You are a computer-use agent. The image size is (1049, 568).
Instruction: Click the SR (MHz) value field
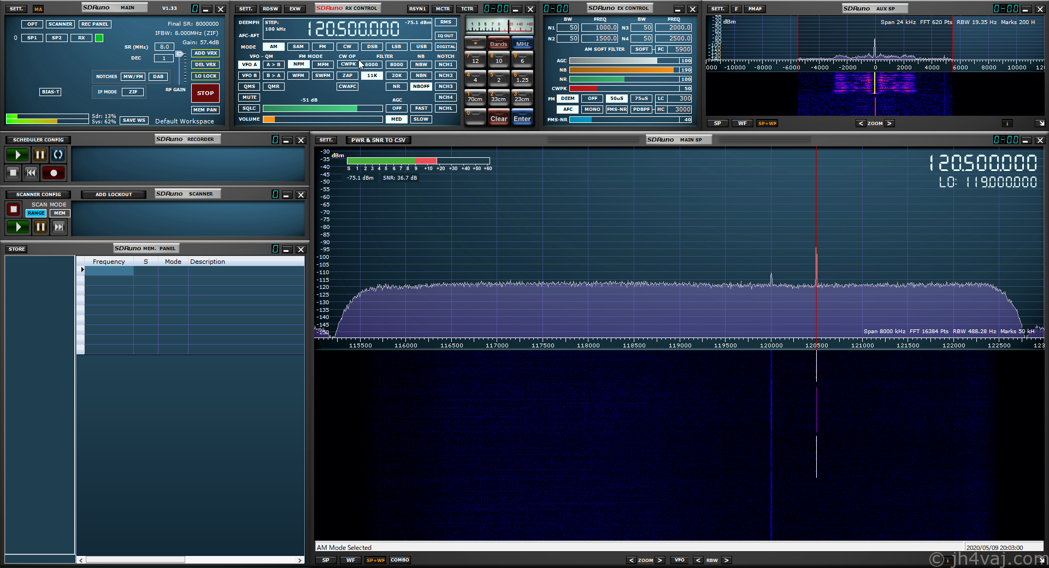pos(164,47)
